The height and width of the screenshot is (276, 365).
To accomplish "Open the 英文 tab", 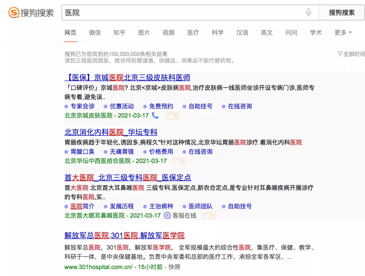I will coord(267,32).
